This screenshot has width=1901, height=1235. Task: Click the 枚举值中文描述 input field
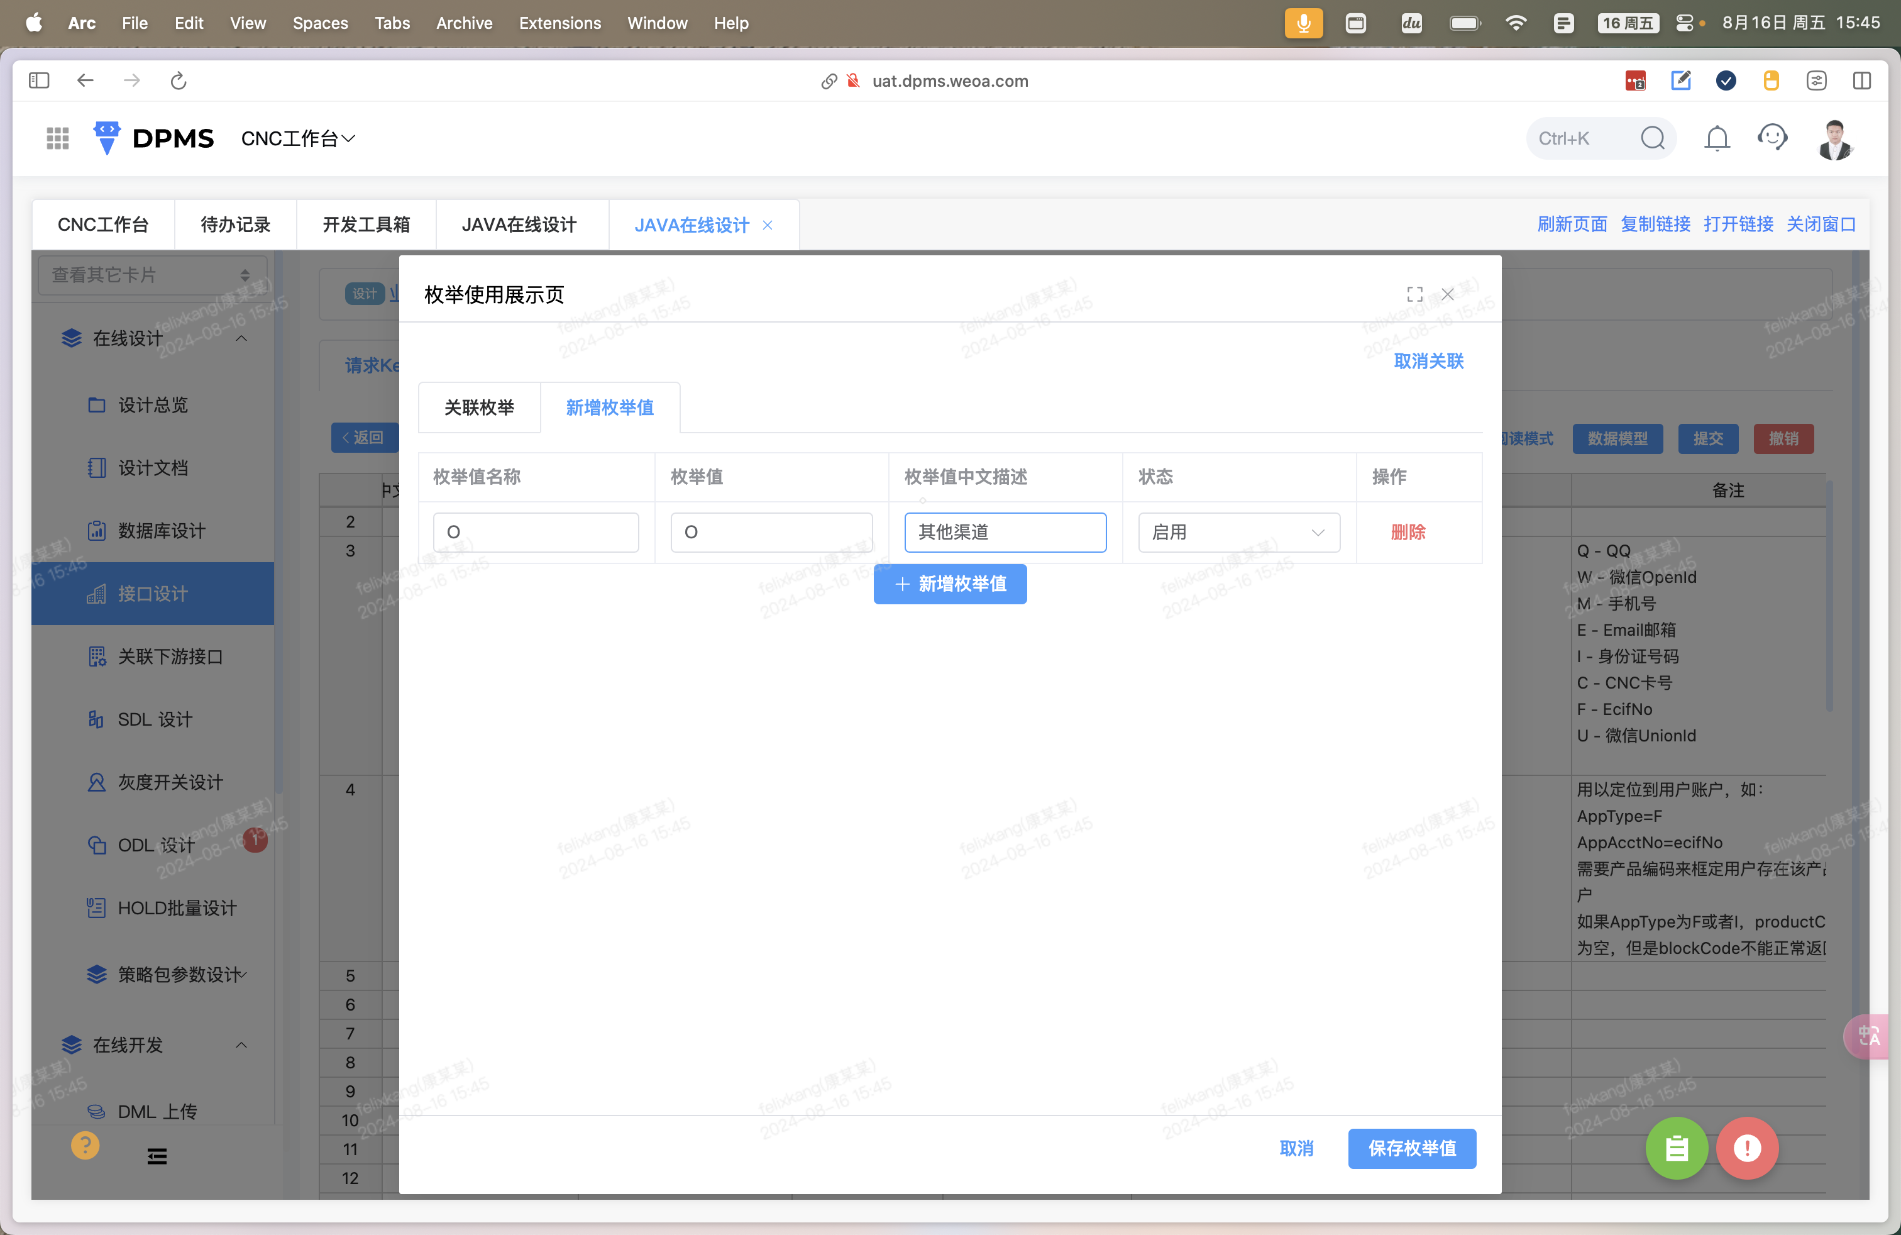click(1005, 532)
